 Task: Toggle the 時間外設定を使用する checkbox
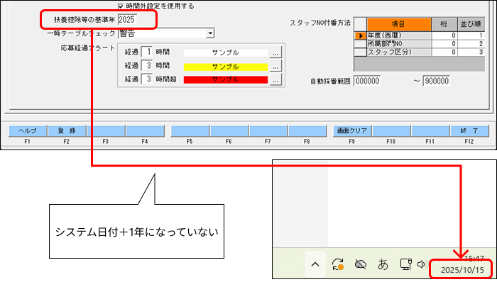121,6
